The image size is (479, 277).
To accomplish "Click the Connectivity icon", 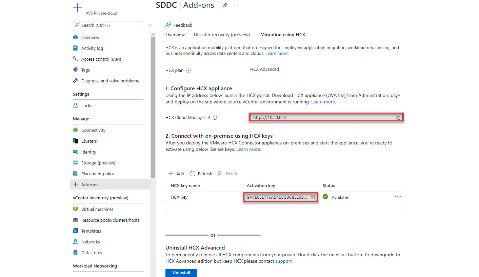I will click(76, 130).
